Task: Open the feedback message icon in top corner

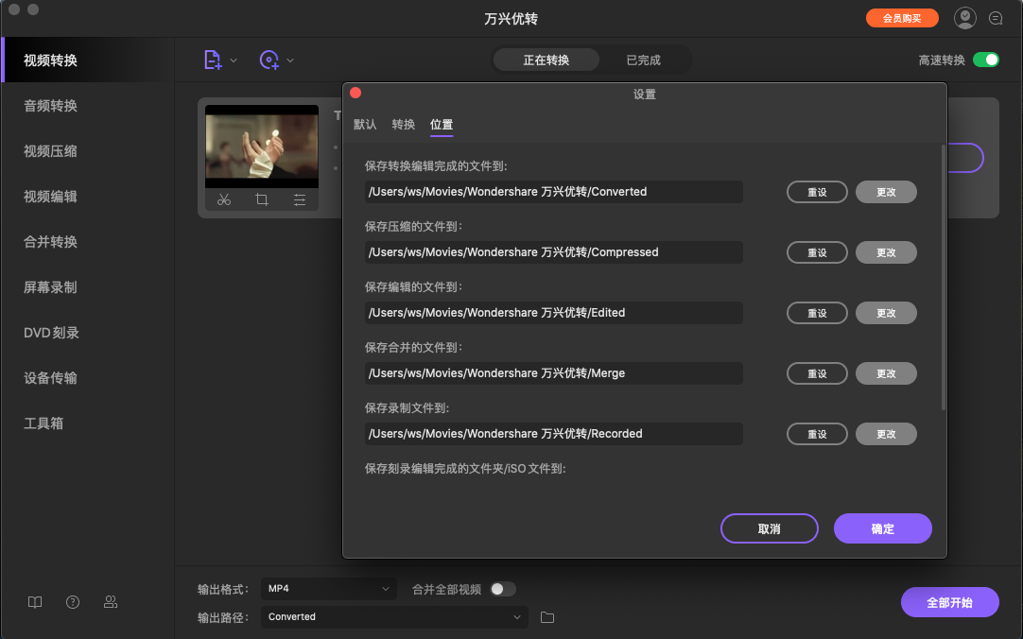Action: pyautogui.click(x=996, y=17)
